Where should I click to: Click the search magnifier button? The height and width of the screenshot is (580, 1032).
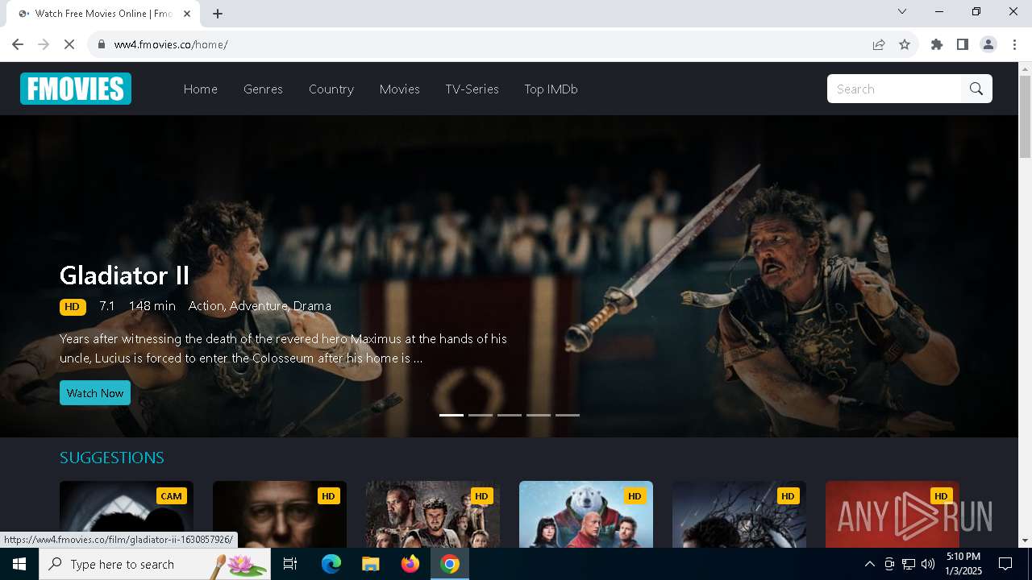(976, 89)
